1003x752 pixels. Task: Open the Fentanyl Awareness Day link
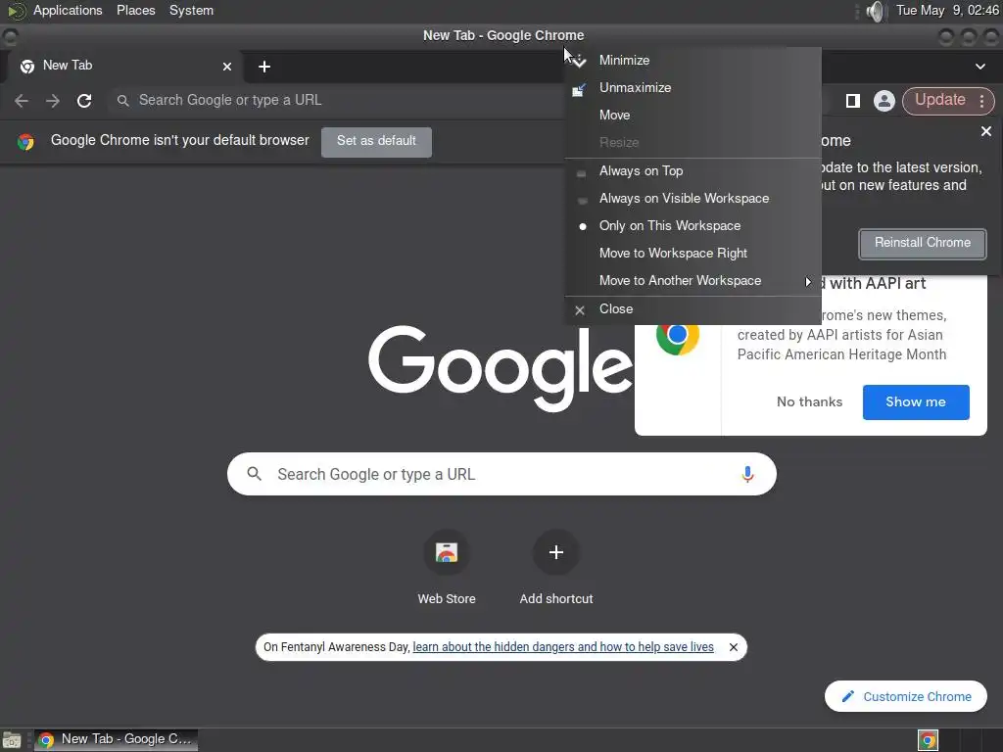(563, 647)
